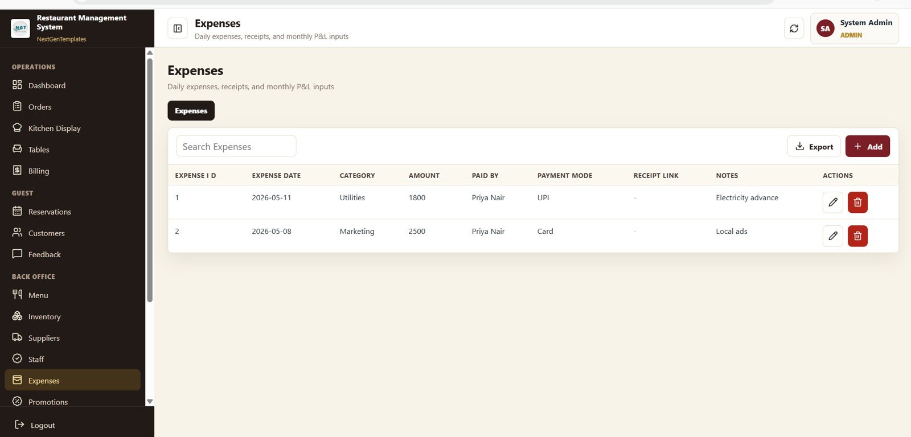The image size is (911, 437).
Task: Click the Staff badge check icon
Action: [x=17, y=358]
